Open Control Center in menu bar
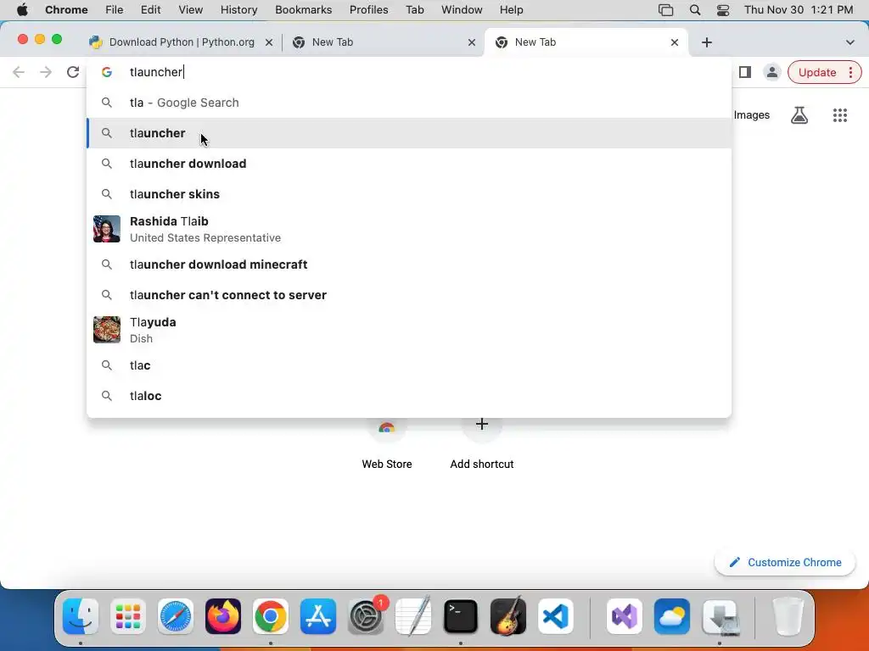Image resolution: width=869 pixels, height=651 pixels. point(723,10)
